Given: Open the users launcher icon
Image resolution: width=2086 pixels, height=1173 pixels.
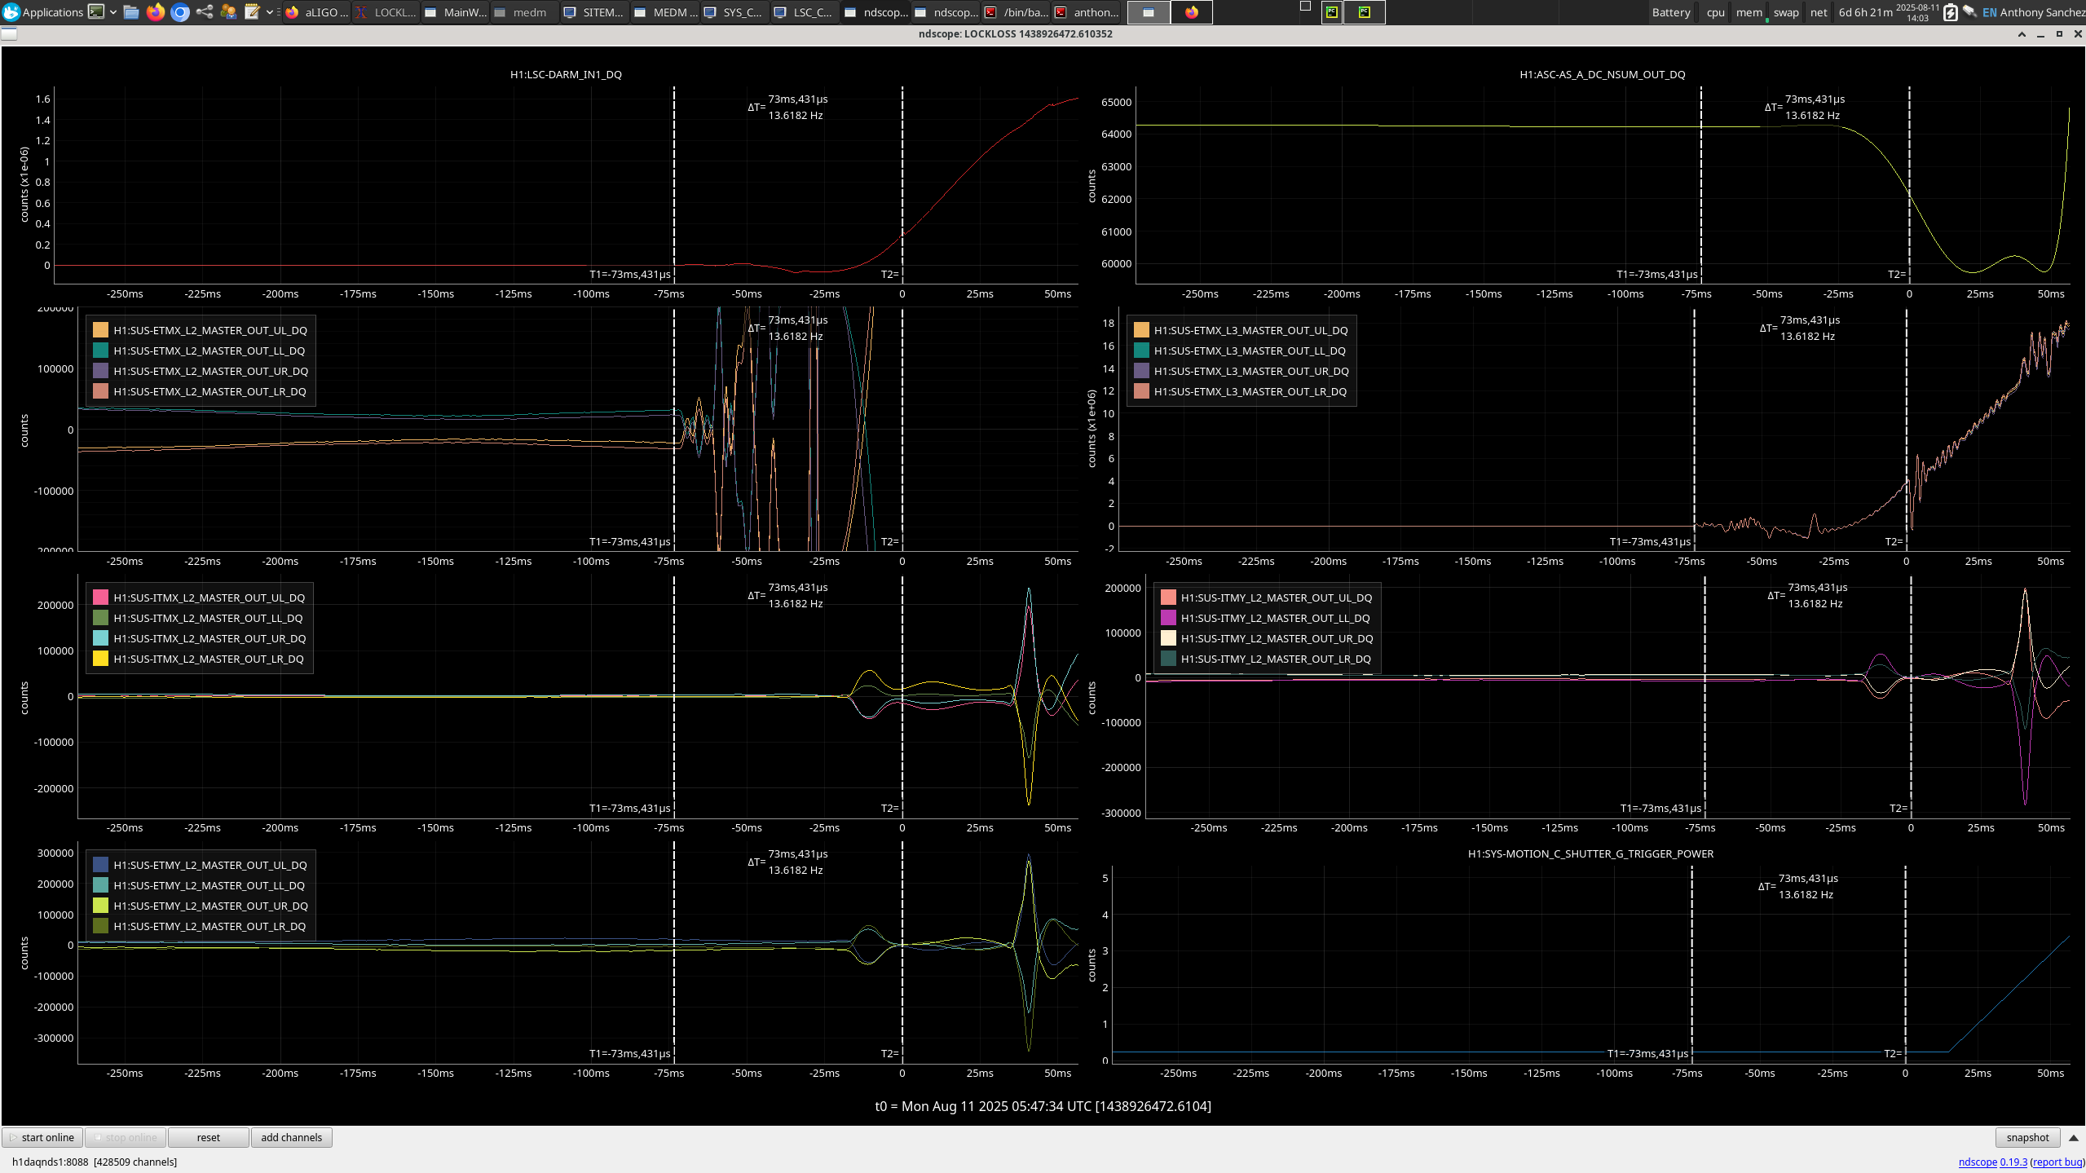Looking at the screenshot, I should (228, 12).
